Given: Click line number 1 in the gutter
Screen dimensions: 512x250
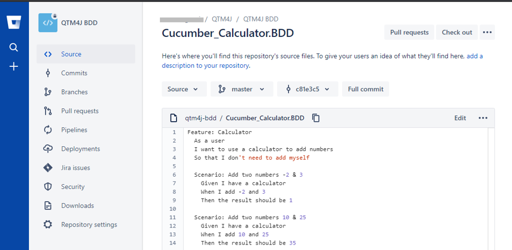Looking at the screenshot, I should 174,132.
